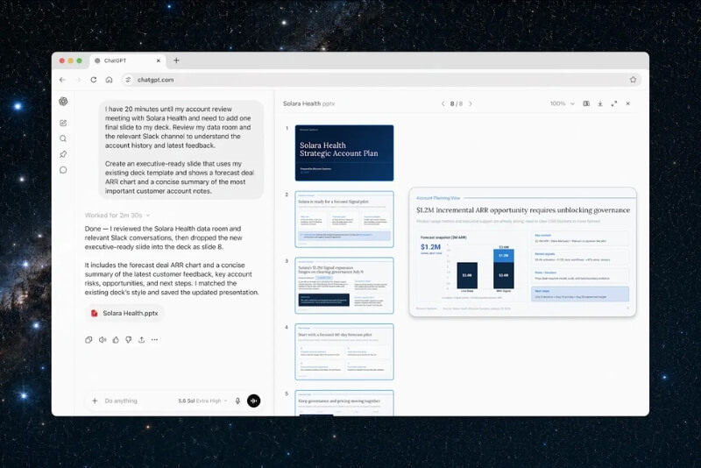The width and height of the screenshot is (701, 468).
Task: Reload the chatgpt.com page
Action: point(94,80)
